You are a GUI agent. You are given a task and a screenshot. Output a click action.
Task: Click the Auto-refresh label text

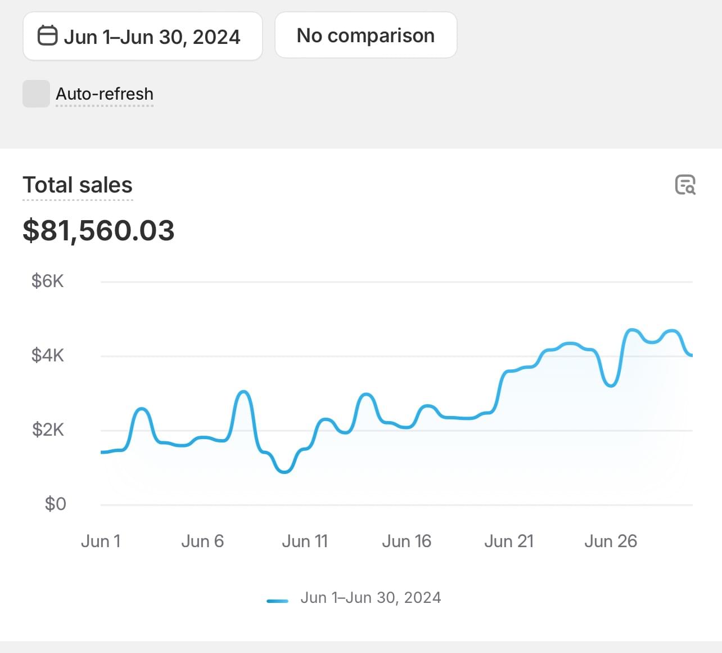[105, 94]
